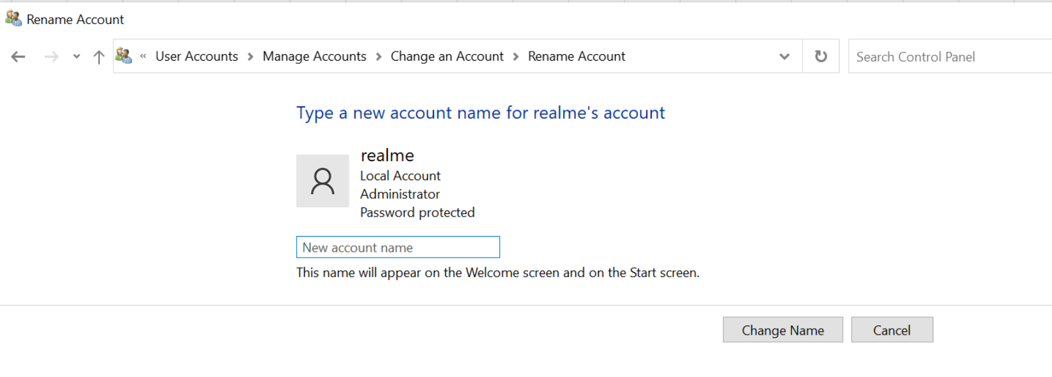Open the recent locations dropdown arrow

point(77,57)
